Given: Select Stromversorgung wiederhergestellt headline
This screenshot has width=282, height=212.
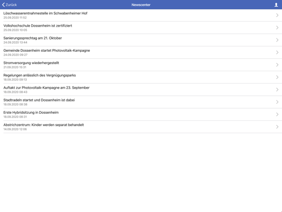Looking at the screenshot, I should click(31, 63).
